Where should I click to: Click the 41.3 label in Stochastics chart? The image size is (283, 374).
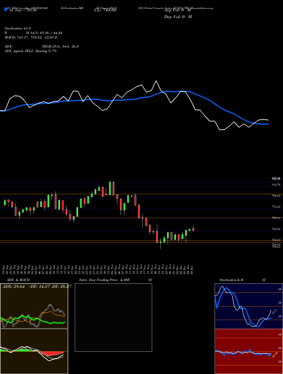click(274, 311)
